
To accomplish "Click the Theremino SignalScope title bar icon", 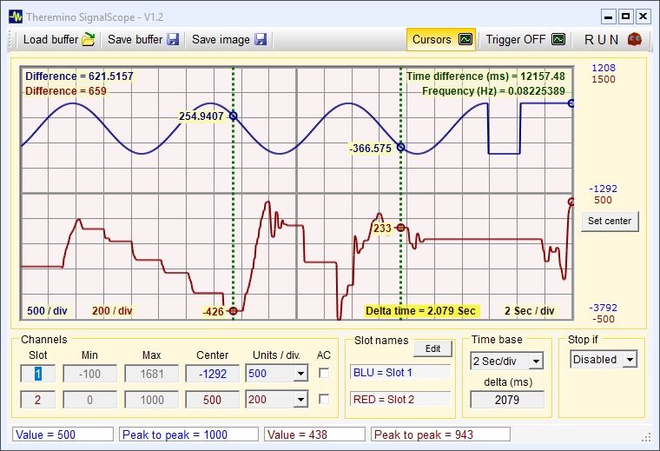I will tap(16, 16).
